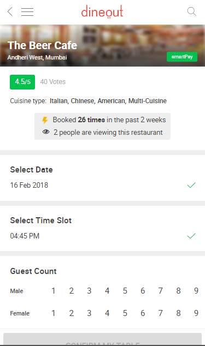Open the hamburger menu

point(27,11)
